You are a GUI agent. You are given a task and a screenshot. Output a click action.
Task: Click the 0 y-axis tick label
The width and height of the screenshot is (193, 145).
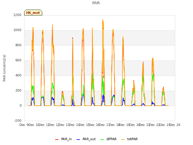pyautogui.click(x=21, y=105)
